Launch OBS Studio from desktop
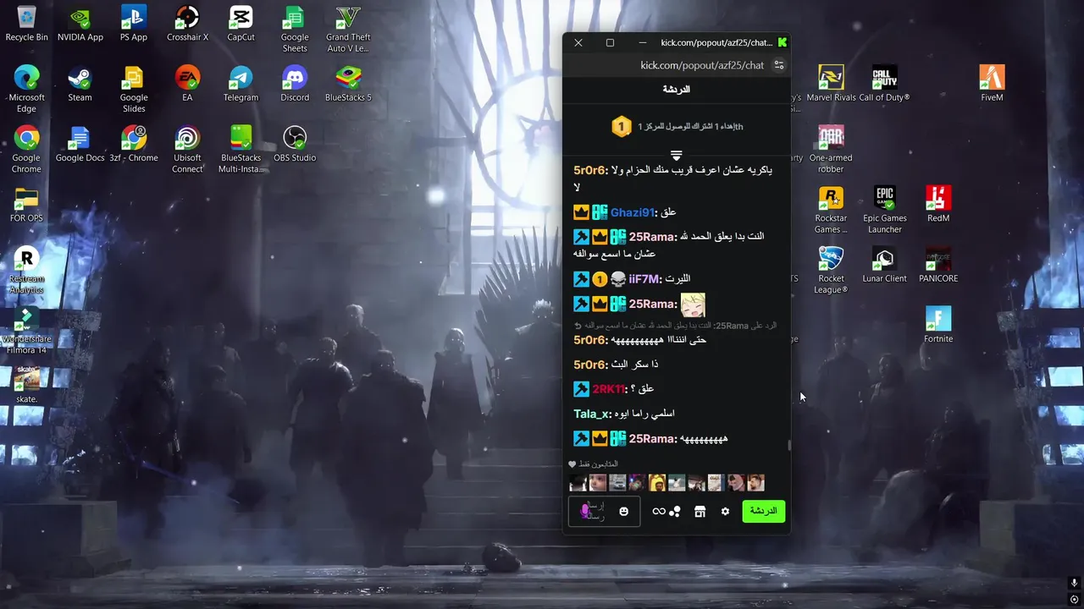Screen dimensions: 1084x609 295,144
